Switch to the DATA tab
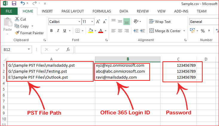 (124, 11)
